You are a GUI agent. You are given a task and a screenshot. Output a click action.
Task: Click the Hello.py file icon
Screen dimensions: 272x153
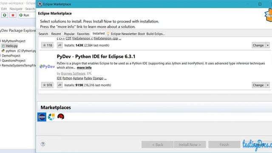click(3, 46)
